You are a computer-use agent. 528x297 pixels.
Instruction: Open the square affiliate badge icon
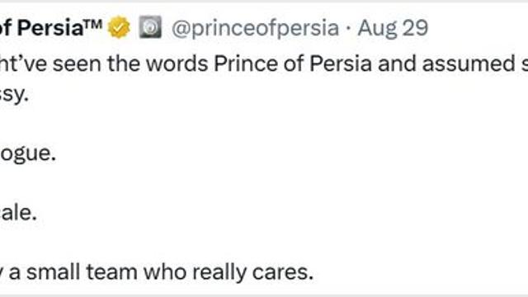(150, 26)
